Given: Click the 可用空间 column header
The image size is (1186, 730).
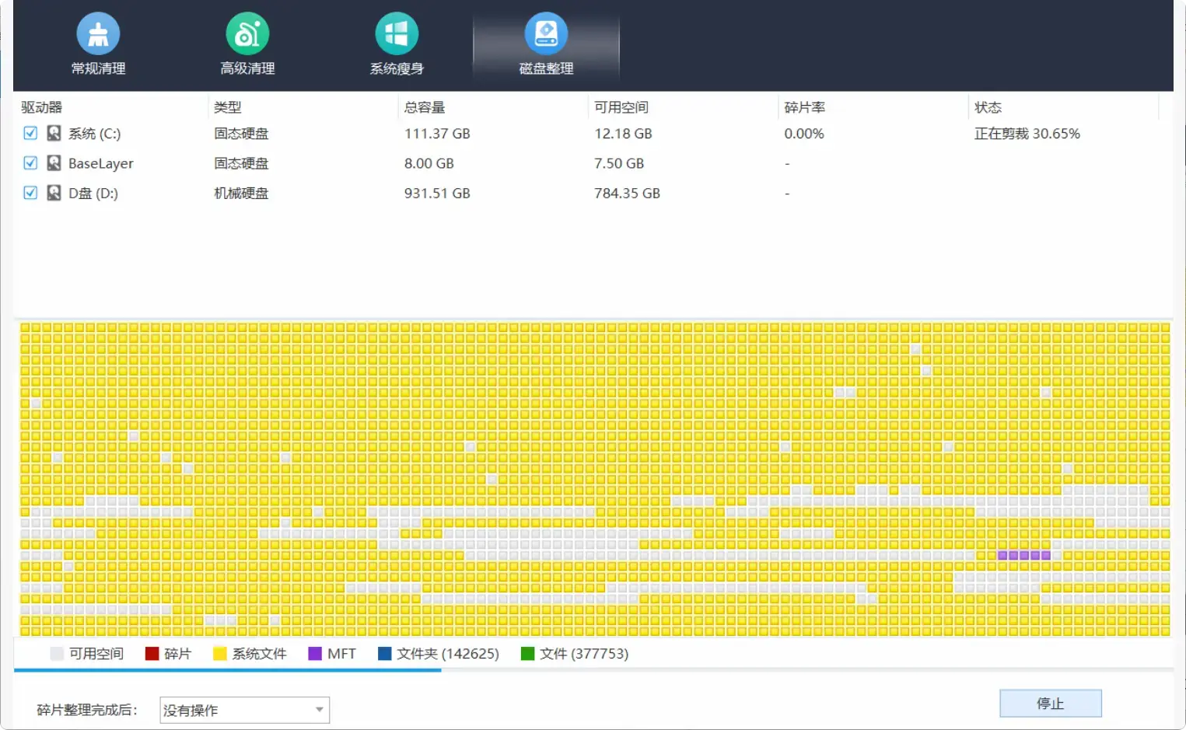Looking at the screenshot, I should tap(621, 107).
